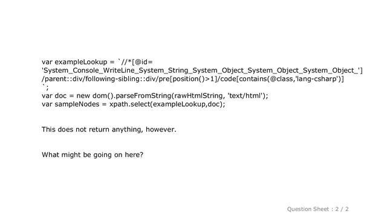Click '//*[@id=' at end of first line
Screen dimensions: 387x217
pos(137,62)
